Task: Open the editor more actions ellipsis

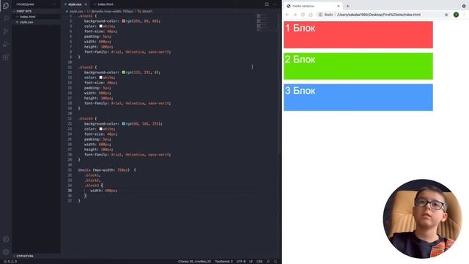Action: point(275,4)
